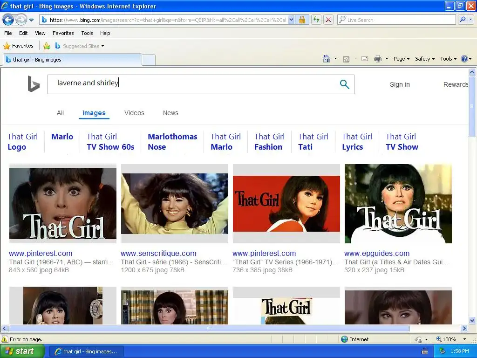Viewport: 477px width, 358px height.
Task: Click the vertical scrollbar down arrow
Action: [472, 321]
